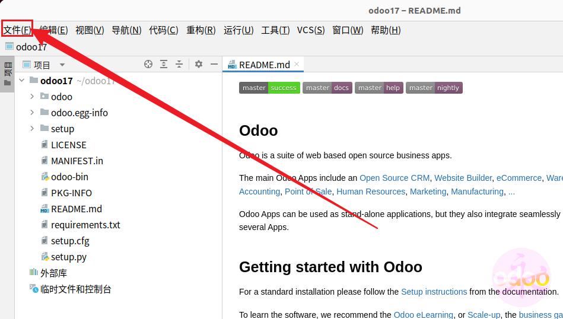The height and width of the screenshot is (319, 563).
Task: Expand the odoo.egg-info folder
Action: click(x=32, y=112)
